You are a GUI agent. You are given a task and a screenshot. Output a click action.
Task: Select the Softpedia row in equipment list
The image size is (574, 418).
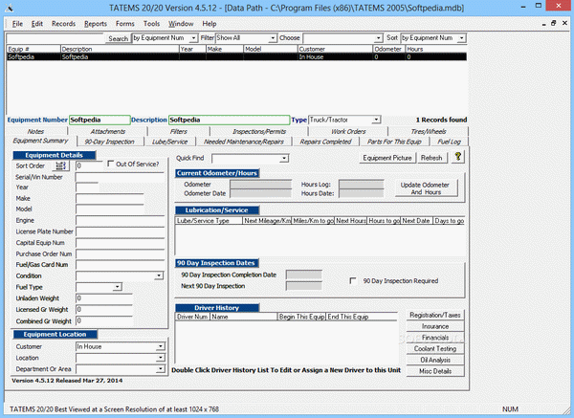[x=236, y=56]
